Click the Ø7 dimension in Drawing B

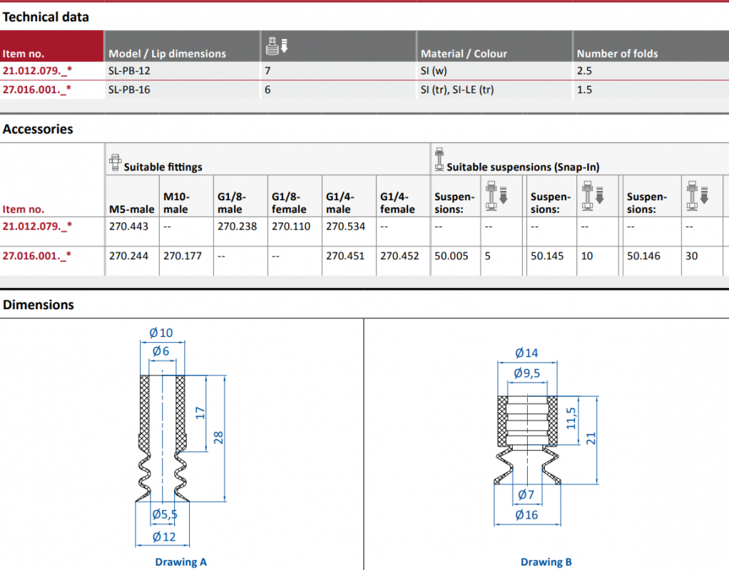click(526, 494)
